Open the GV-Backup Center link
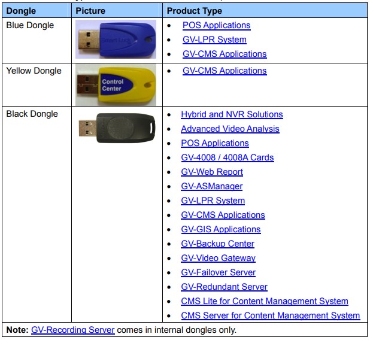Viewport: 370px width, 340px height. pos(217,244)
